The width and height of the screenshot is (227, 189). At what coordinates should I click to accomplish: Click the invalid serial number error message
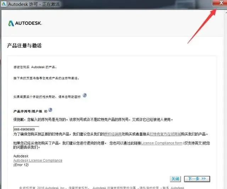click(93, 119)
